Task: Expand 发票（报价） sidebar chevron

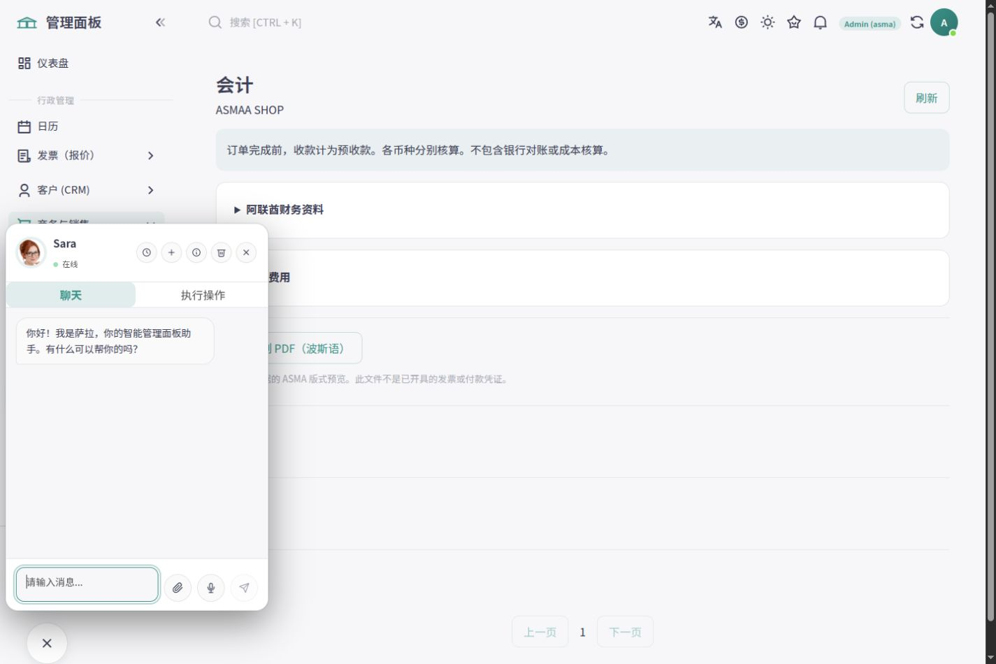Action: tap(150, 156)
